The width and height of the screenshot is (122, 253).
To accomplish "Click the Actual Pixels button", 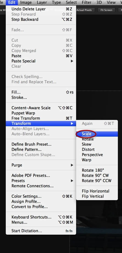I will [x=84, y=10].
